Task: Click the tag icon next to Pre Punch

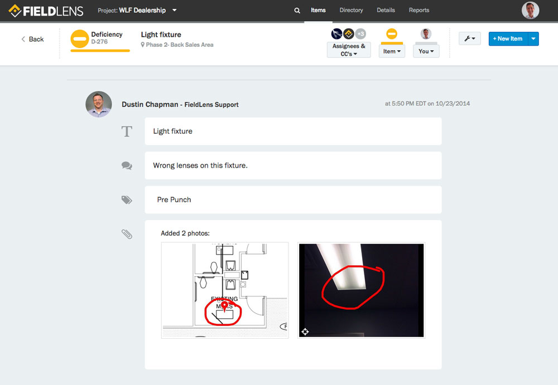Action: point(127,199)
